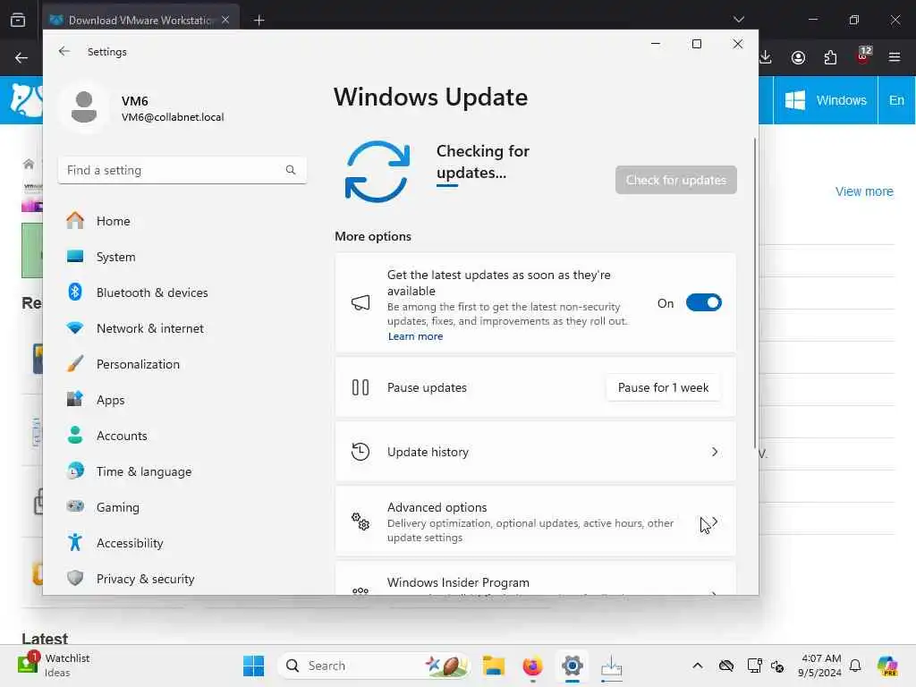Click the installer download taskbar icon
The width and height of the screenshot is (916, 687).
tap(611, 666)
